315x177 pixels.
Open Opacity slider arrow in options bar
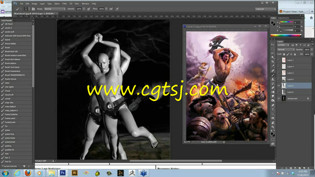click(x=84, y=9)
